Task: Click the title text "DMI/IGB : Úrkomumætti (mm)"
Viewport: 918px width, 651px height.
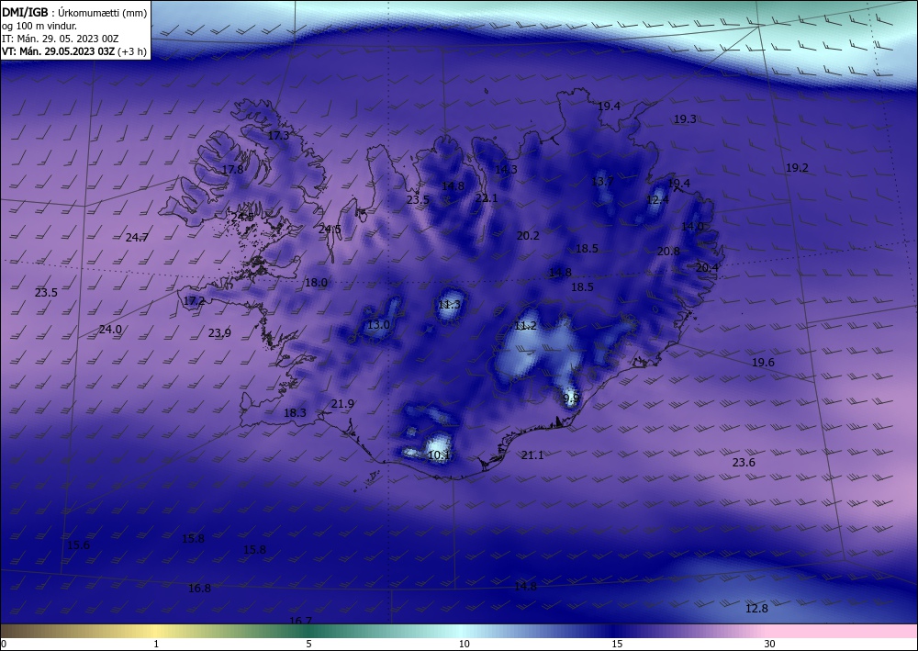Action: [74, 12]
